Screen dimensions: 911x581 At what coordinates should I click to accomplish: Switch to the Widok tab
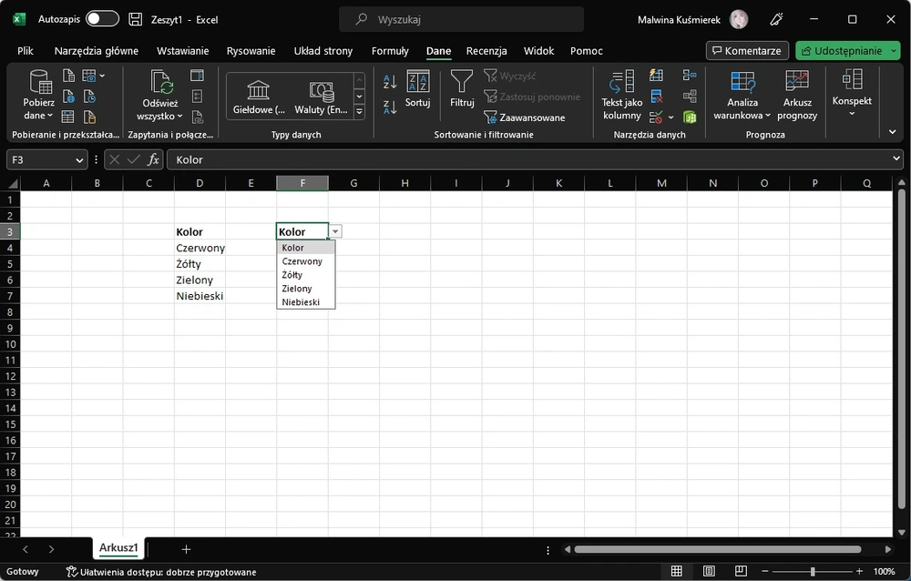pos(538,51)
